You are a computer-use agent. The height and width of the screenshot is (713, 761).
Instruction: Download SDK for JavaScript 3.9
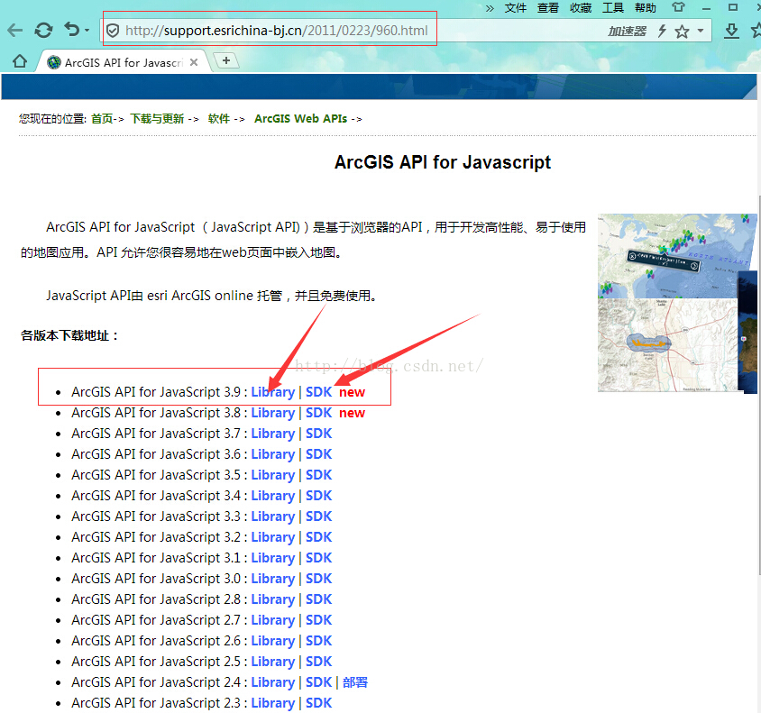[319, 392]
